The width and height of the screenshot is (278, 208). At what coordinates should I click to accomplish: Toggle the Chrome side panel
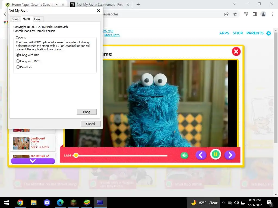[255, 14]
